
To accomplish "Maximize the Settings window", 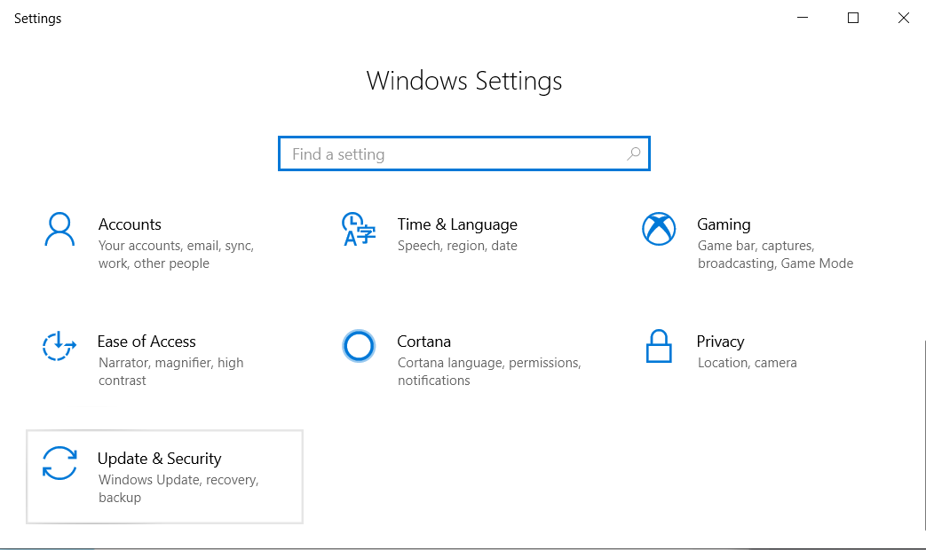I will click(853, 18).
